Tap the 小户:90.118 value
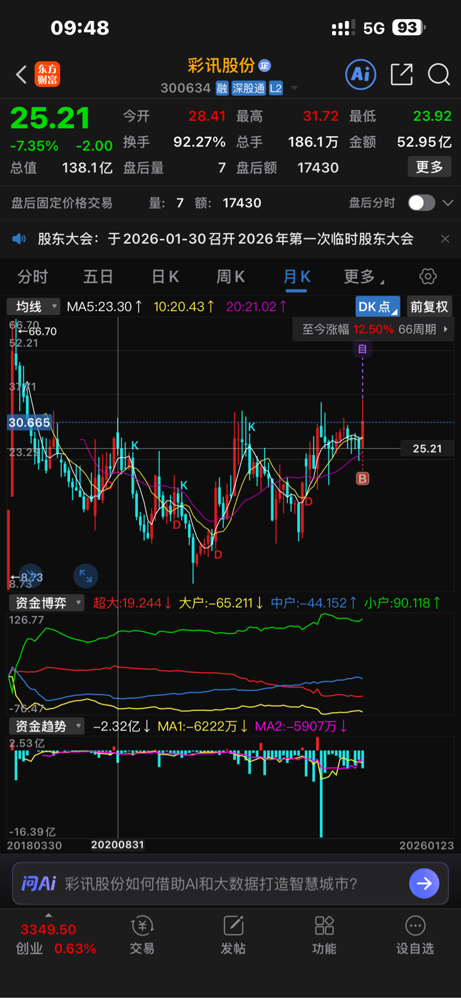 coord(403,603)
